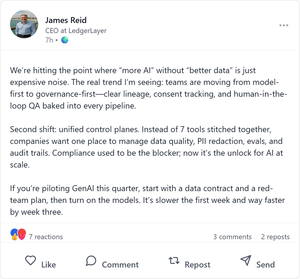Open James Reid's profile photo
Screen dimensions: 300x279
[x=24, y=24]
